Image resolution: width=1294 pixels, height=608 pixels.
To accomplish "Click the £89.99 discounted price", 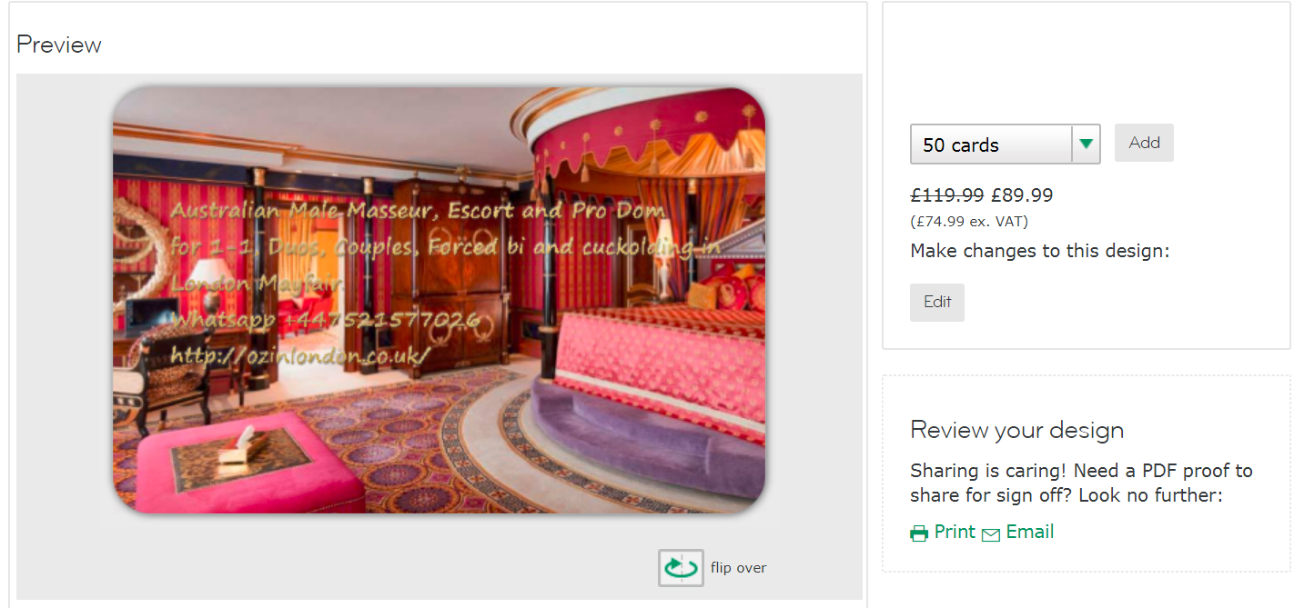I will [1022, 194].
